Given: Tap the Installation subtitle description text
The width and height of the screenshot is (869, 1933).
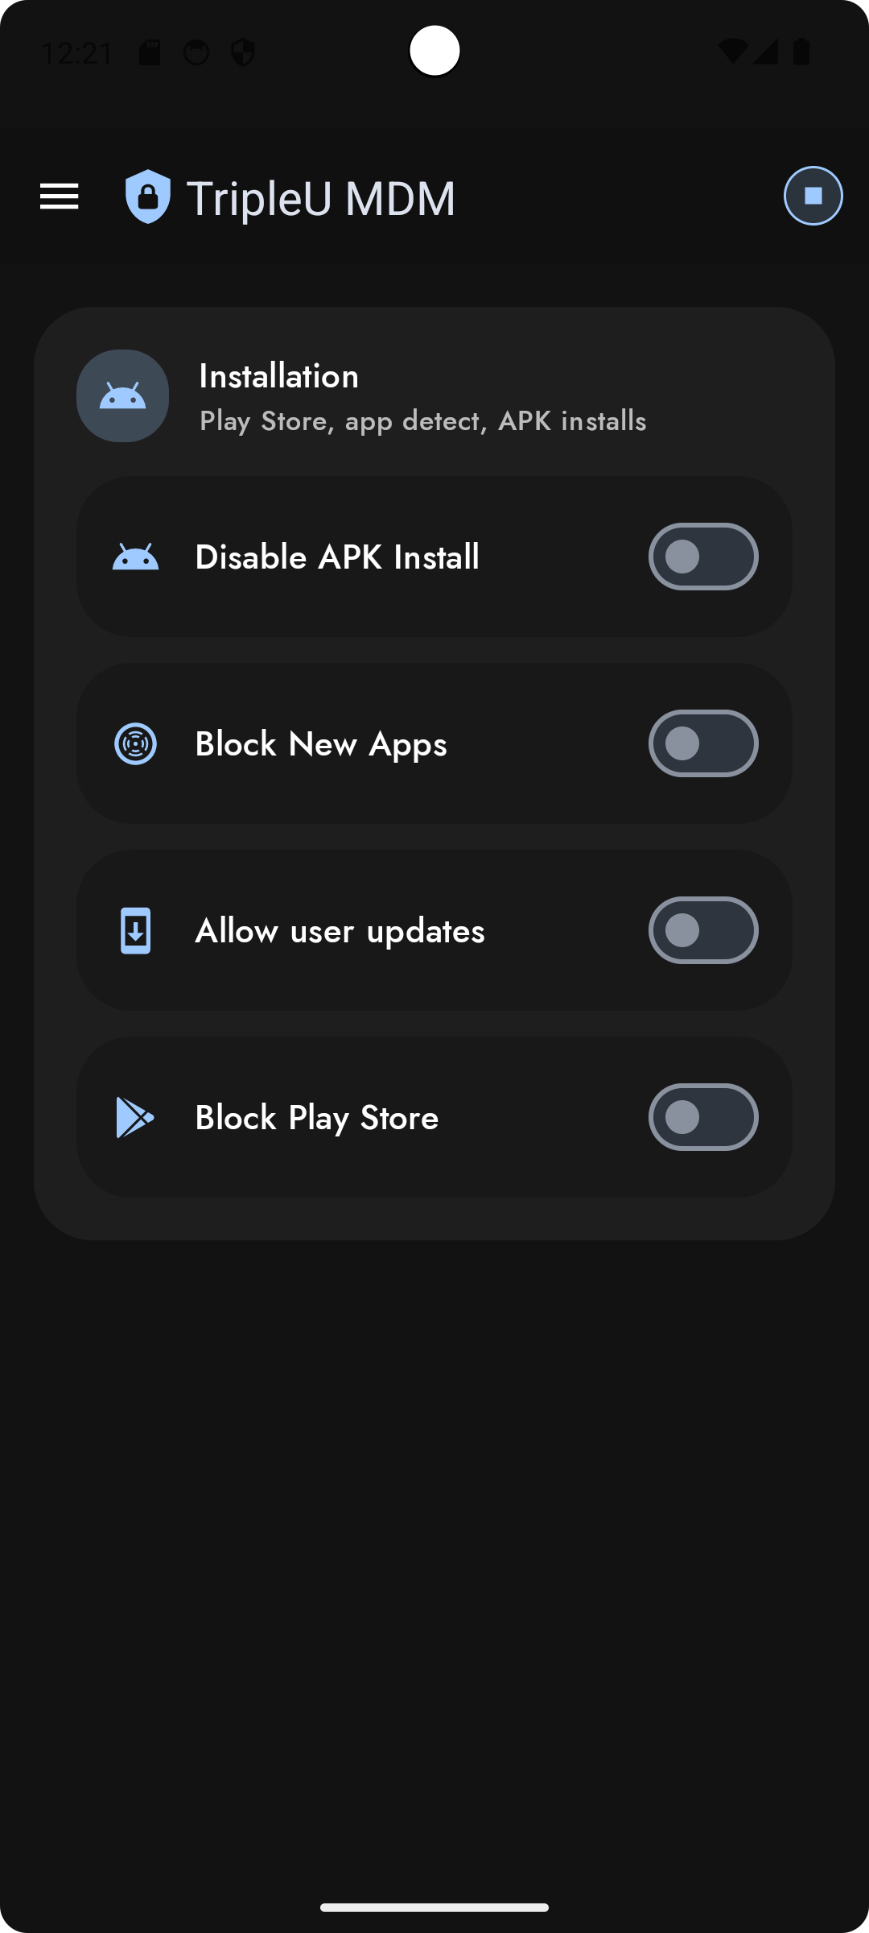Looking at the screenshot, I should coord(422,421).
